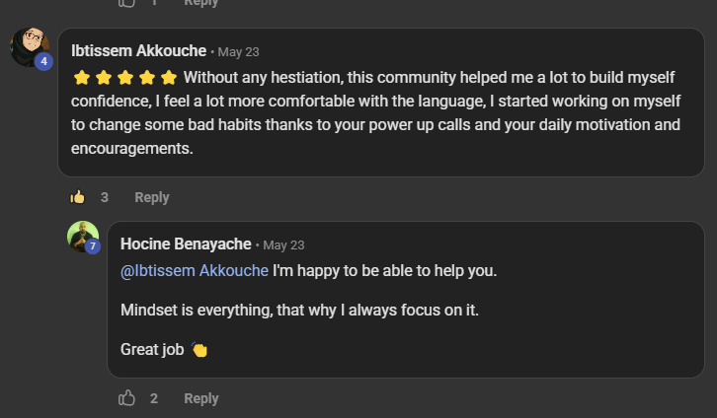Reply to Hocine Benayache's comment
The image size is (717, 418).
click(x=201, y=398)
